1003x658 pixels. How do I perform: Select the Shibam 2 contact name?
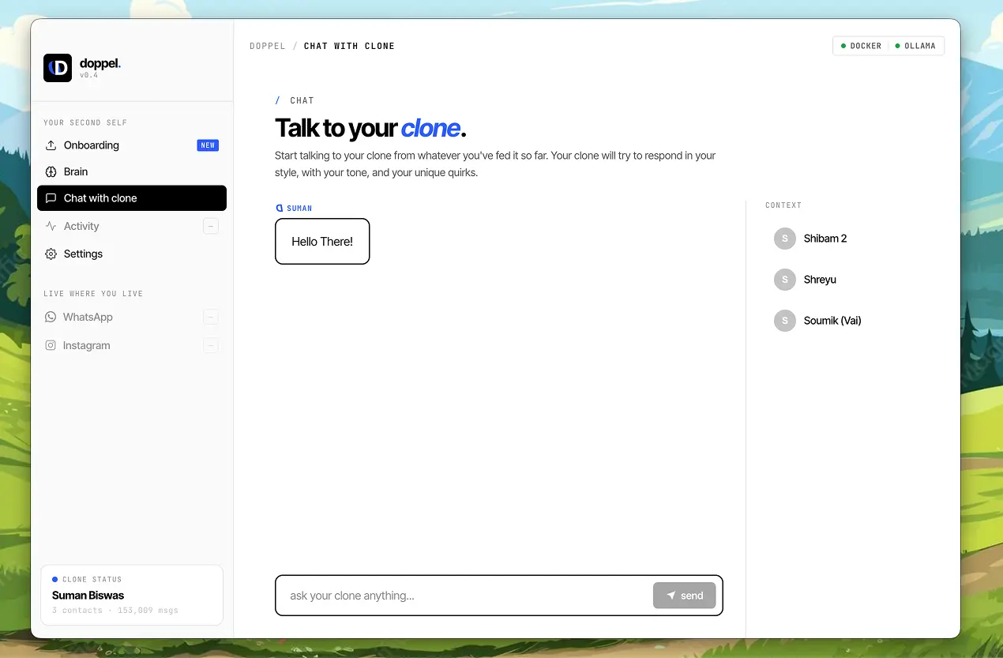point(825,239)
